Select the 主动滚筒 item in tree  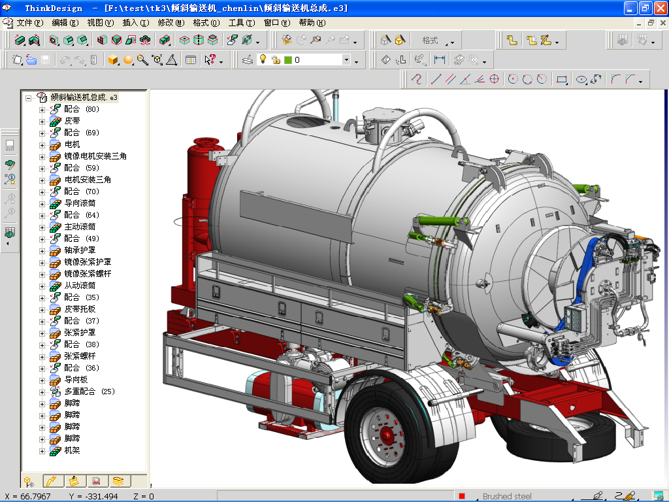(x=80, y=227)
